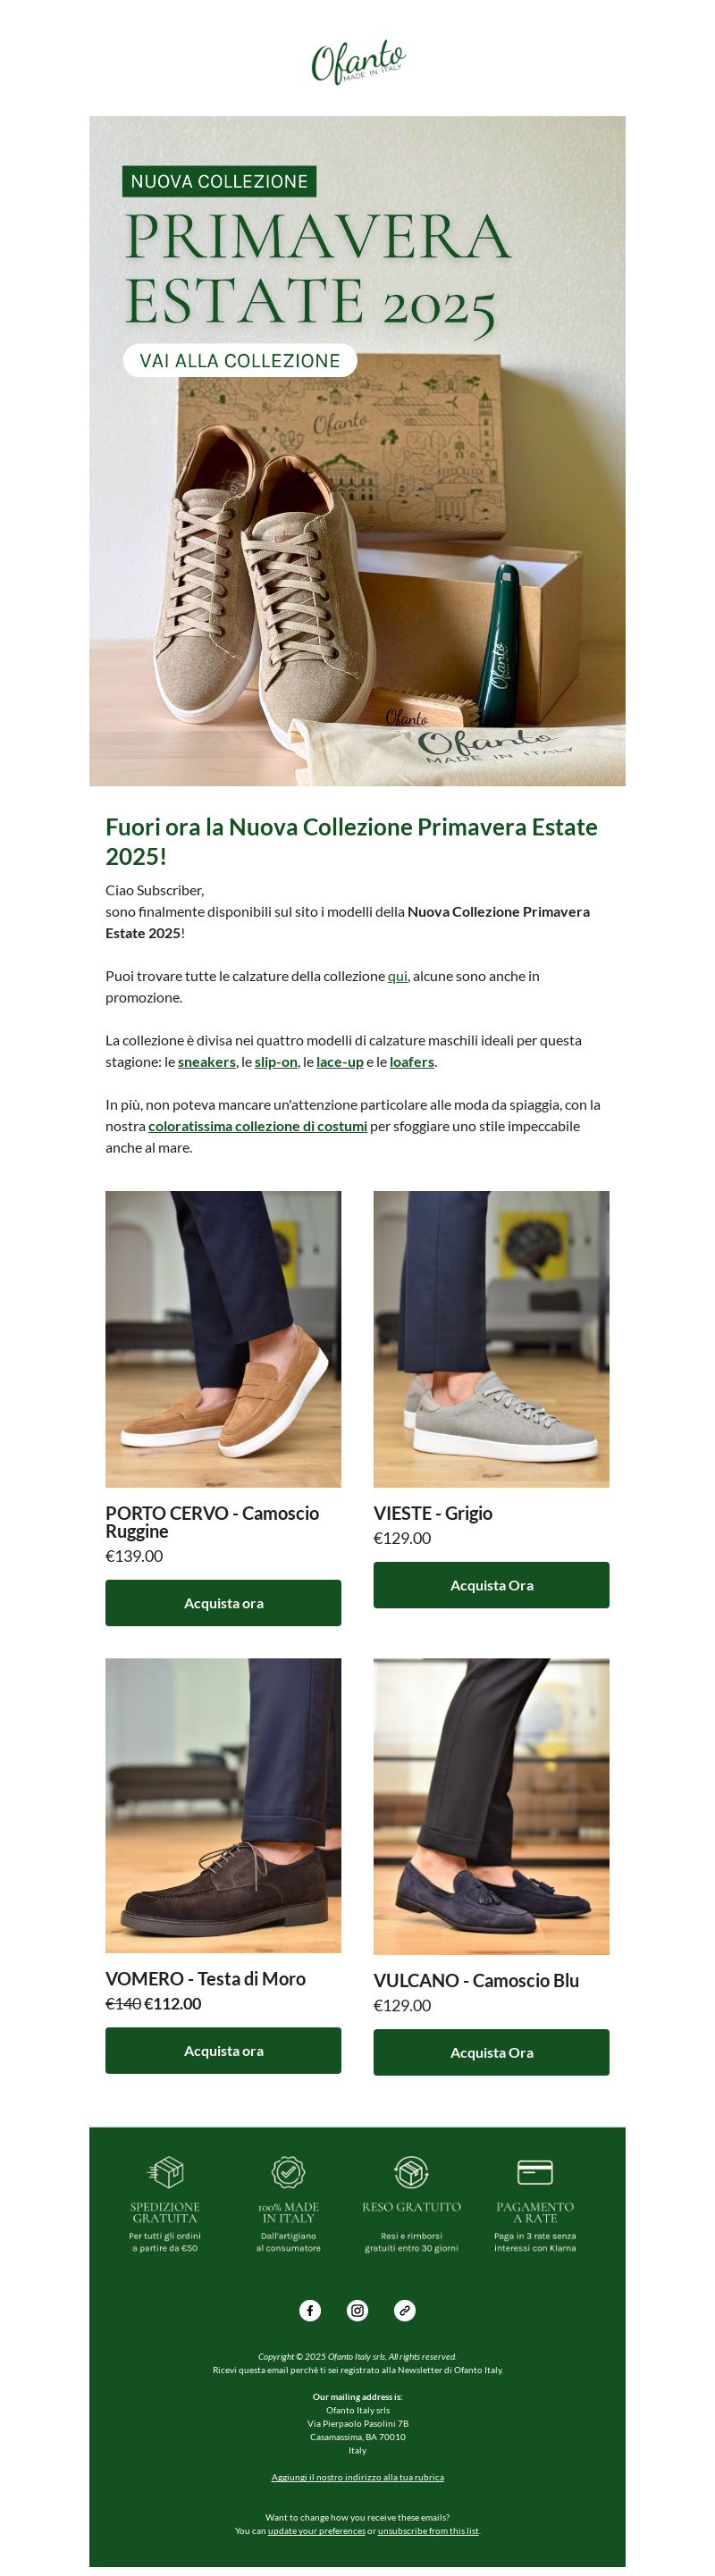The image size is (715, 2576).
Task: Click the VAI ALLA COLLEZIONE button
Action: [x=240, y=360]
